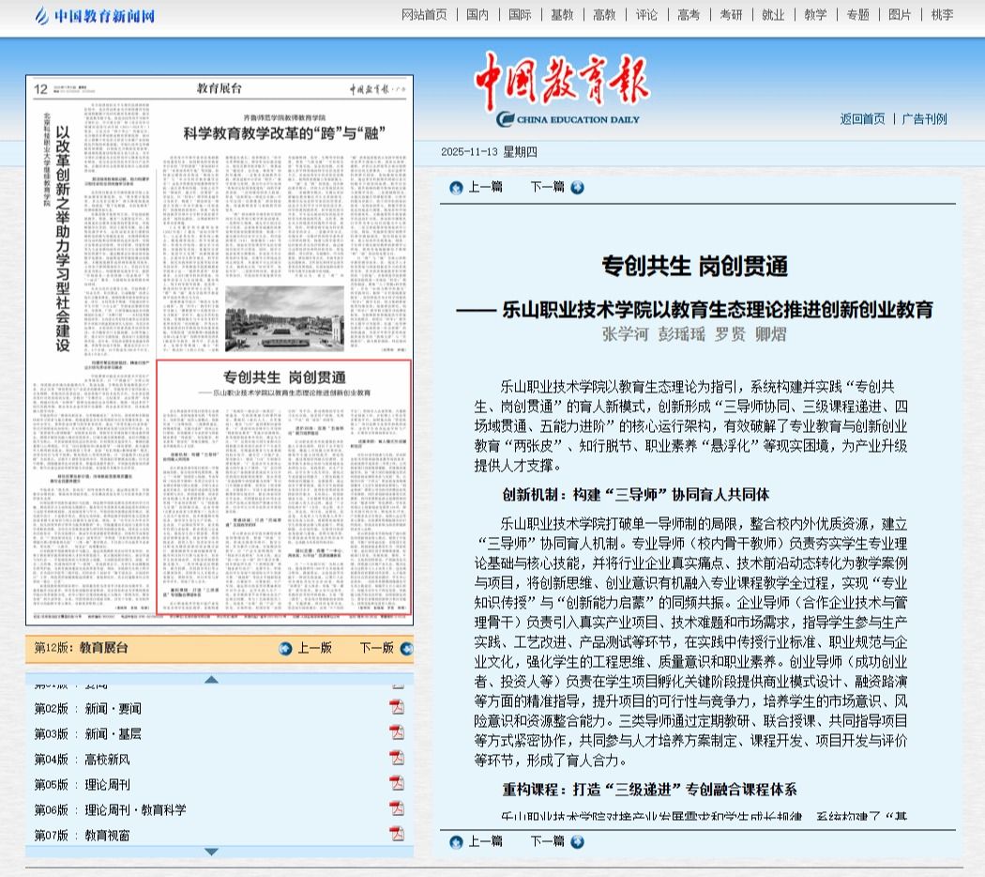Viewport: 985px width, 877px height.
Task: Click the PDF icon for 第07版 教育视窗
Action: pyautogui.click(x=397, y=834)
